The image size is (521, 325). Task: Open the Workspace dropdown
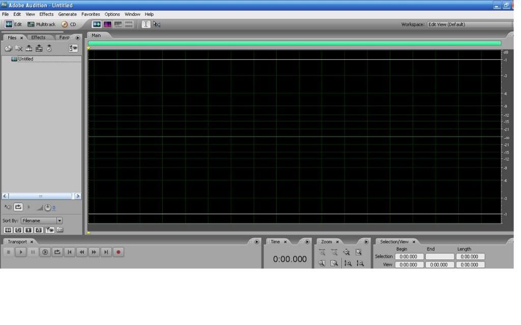pos(469,24)
